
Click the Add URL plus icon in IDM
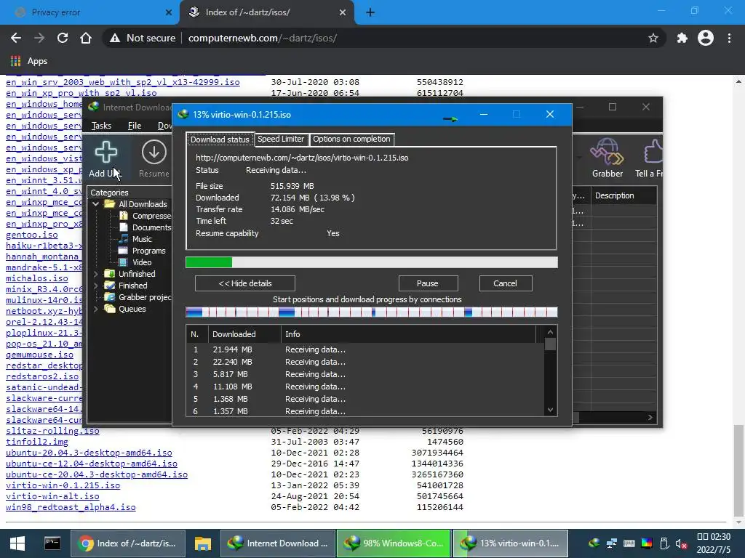(106, 153)
